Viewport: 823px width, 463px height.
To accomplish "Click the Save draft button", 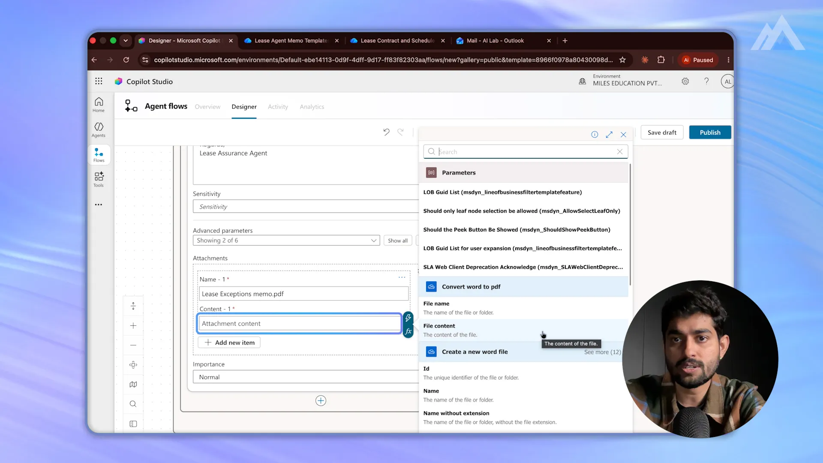I will click(662, 132).
